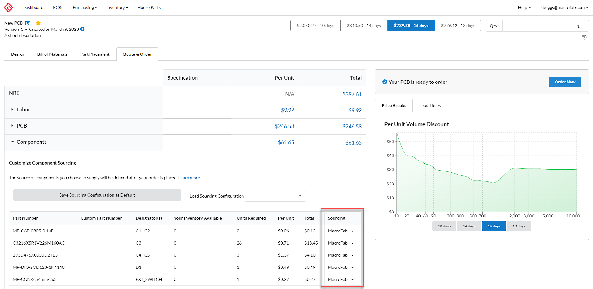Show the 14 days chart series
Image resolution: width=593 pixels, height=289 pixels.
[469, 226]
